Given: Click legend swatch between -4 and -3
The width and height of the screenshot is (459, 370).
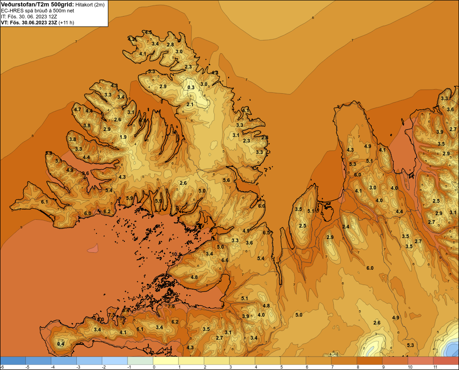Looking at the screenshot, I should pos(64,361).
